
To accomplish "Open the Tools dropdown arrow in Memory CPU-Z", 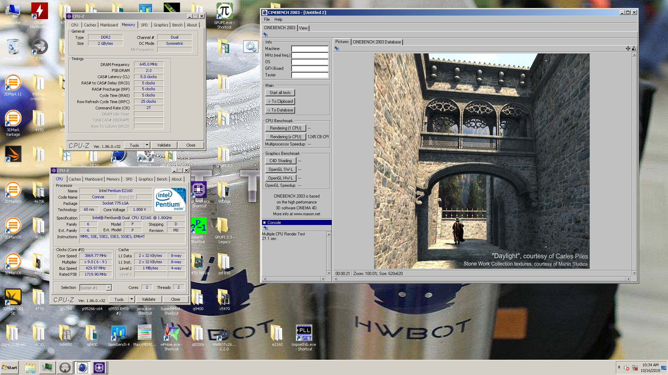I will (x=147, y=145).
